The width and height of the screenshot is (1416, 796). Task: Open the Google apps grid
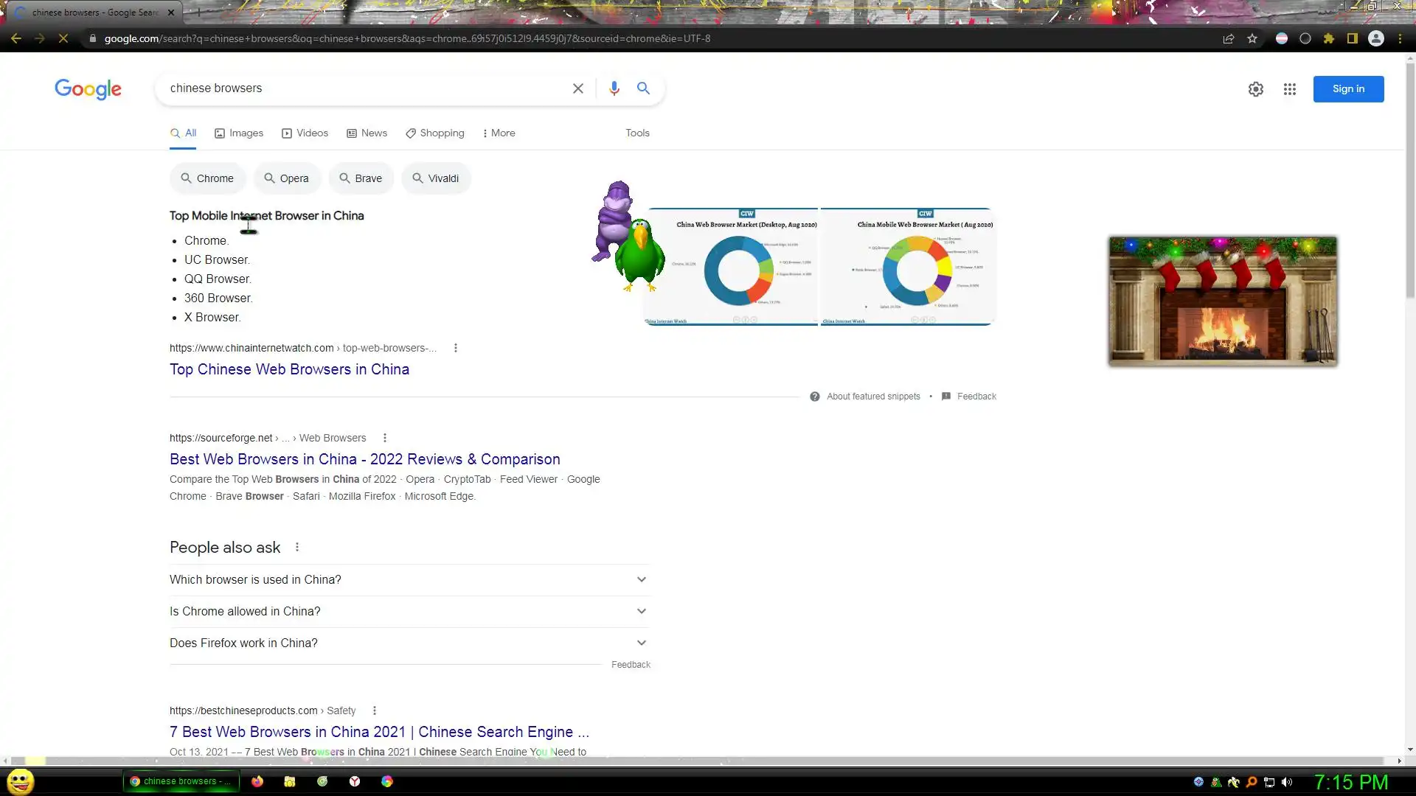pos(1289,89)
